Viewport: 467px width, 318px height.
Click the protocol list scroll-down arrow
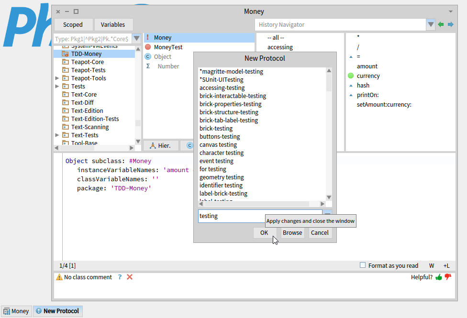pos(329,197)
